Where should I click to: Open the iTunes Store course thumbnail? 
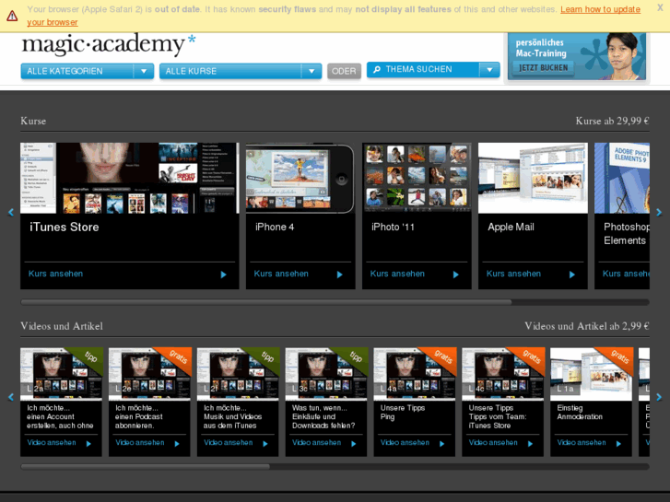coord(130,178)
